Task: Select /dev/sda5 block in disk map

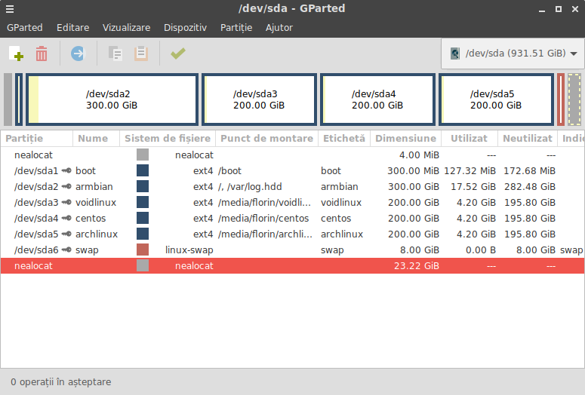Action: point(496,100)
